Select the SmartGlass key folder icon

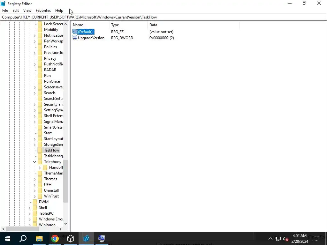coord(40,127)
